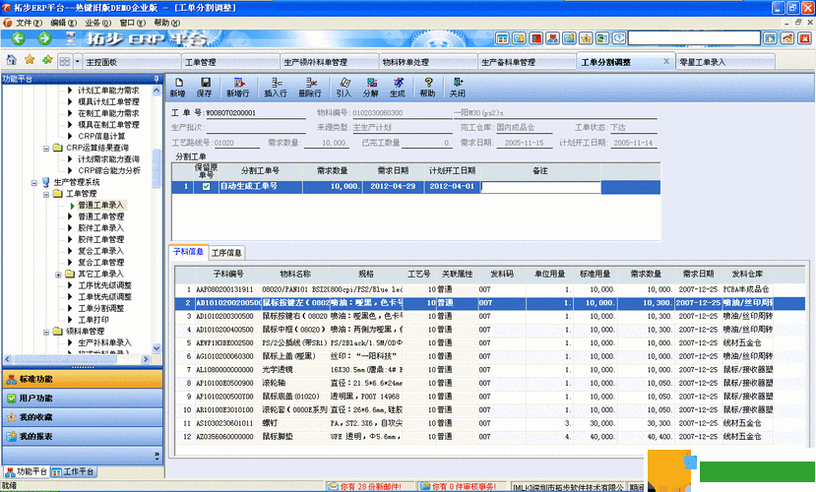This screenshot has height=492, width=816.
Task: Click the tree panel scroll down arrow
Action: [x=157, y=348]
